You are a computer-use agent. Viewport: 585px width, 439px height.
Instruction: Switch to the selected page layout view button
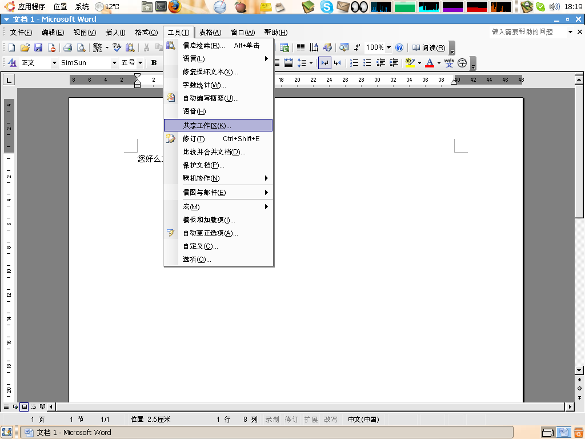tap(24, 406)
